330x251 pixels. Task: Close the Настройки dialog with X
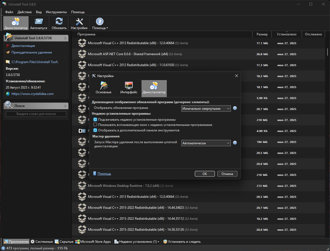point(236,76)
